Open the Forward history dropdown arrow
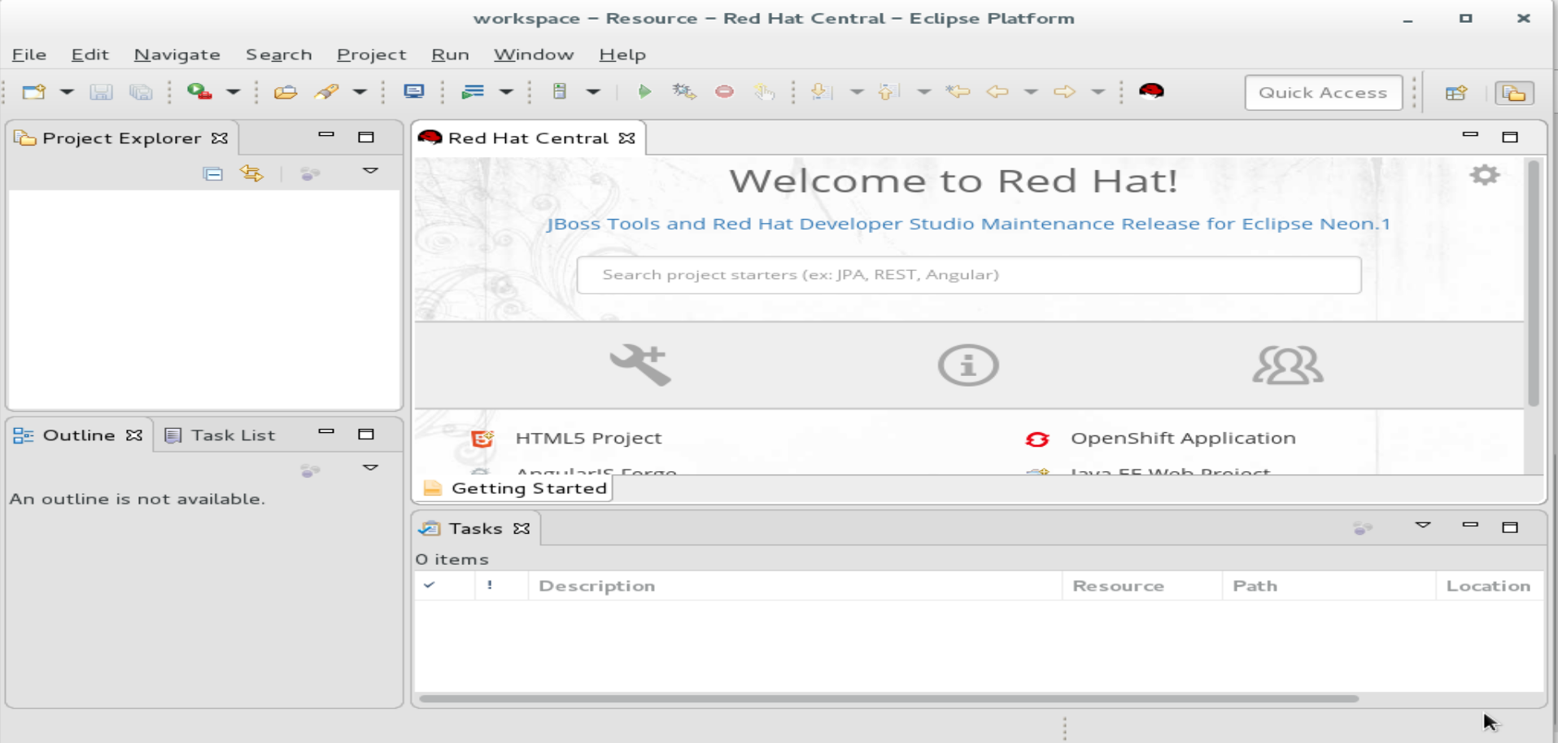Viewport: 1558px width, 743px height. click(1098, 92)
